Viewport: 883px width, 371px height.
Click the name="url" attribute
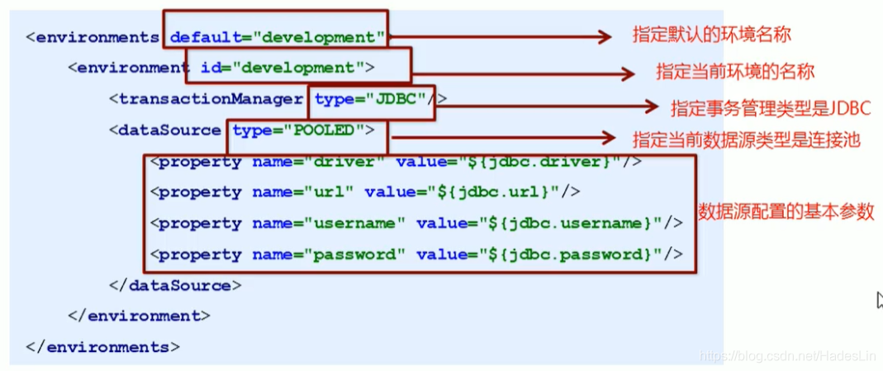303,193
